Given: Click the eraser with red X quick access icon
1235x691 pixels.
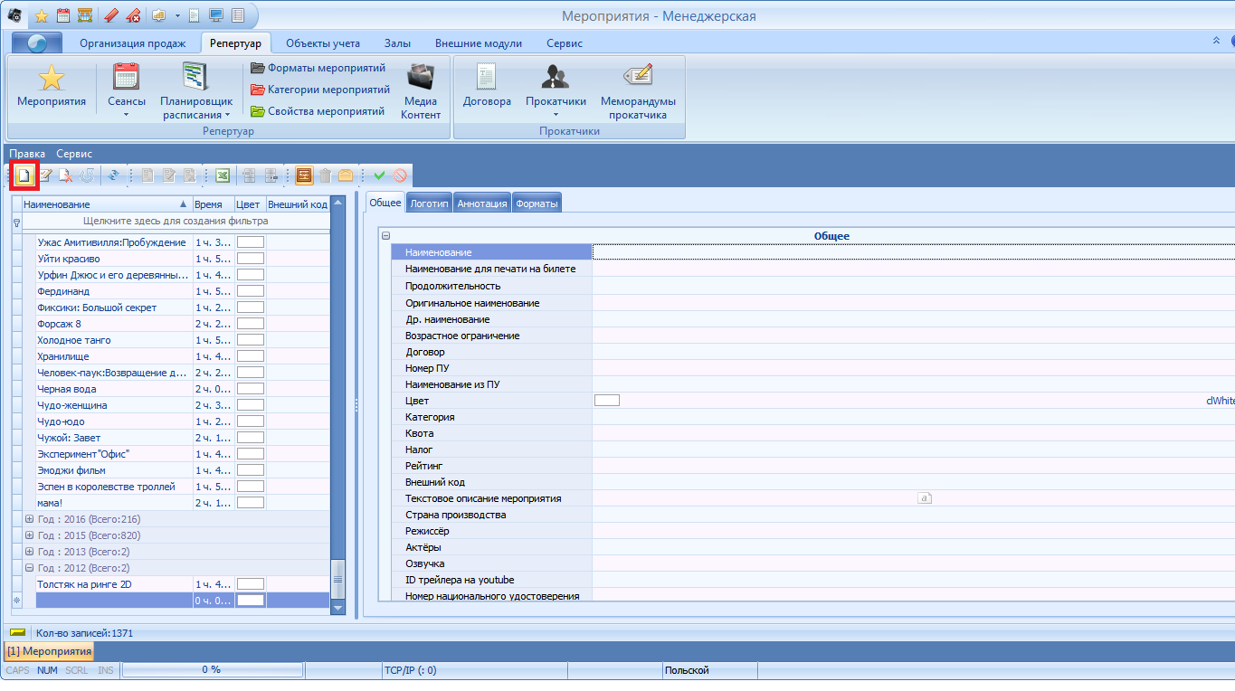Looking at the screenshot, I should [x=133, y=15].
